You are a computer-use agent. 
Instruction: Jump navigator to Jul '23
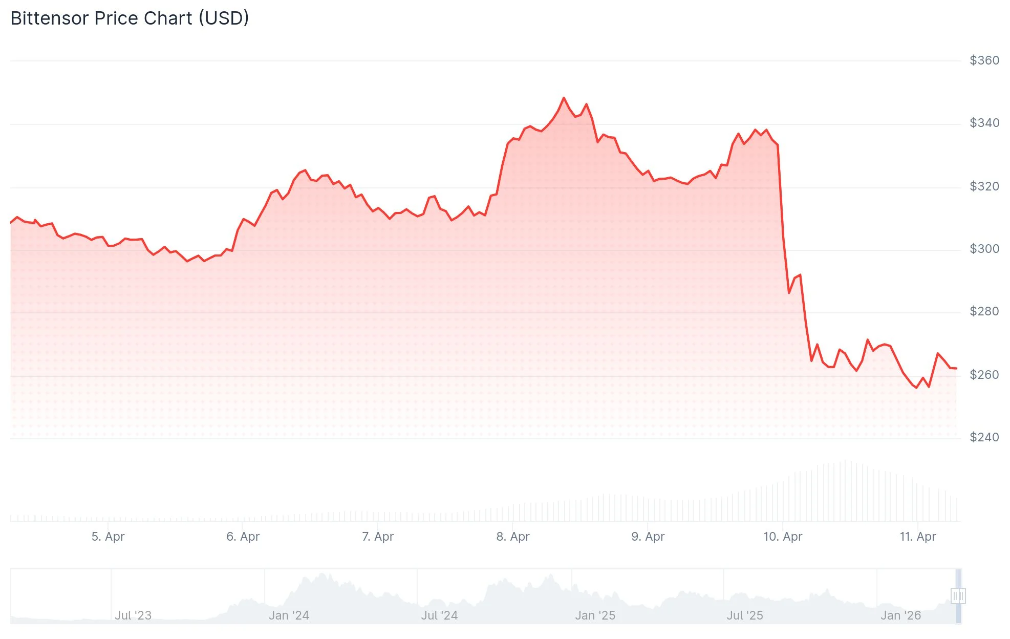tap(133, 615)
